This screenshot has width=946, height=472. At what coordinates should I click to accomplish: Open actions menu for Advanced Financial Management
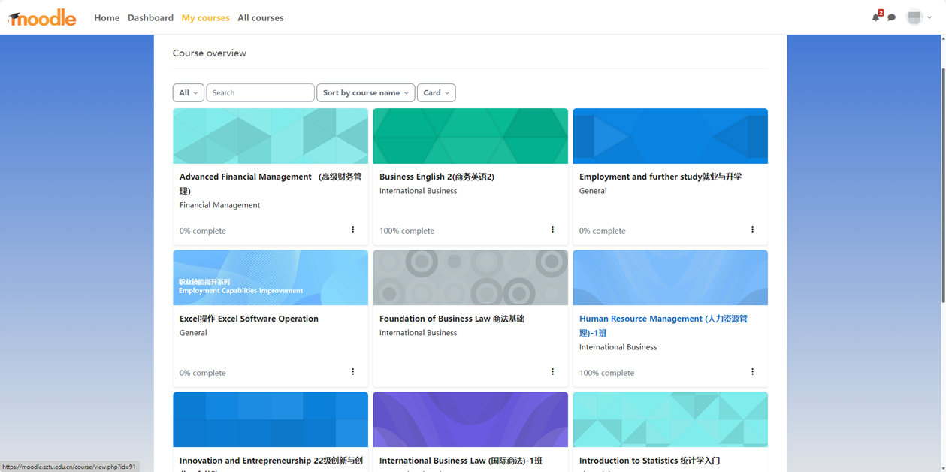click(352, 230)
